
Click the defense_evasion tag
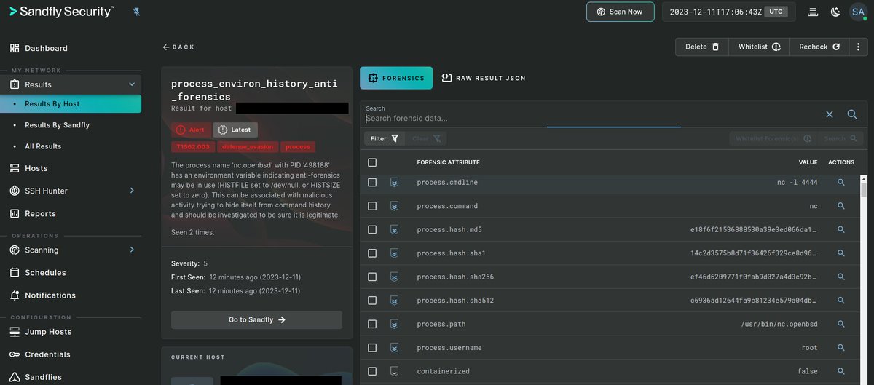(x=248, y=146)
